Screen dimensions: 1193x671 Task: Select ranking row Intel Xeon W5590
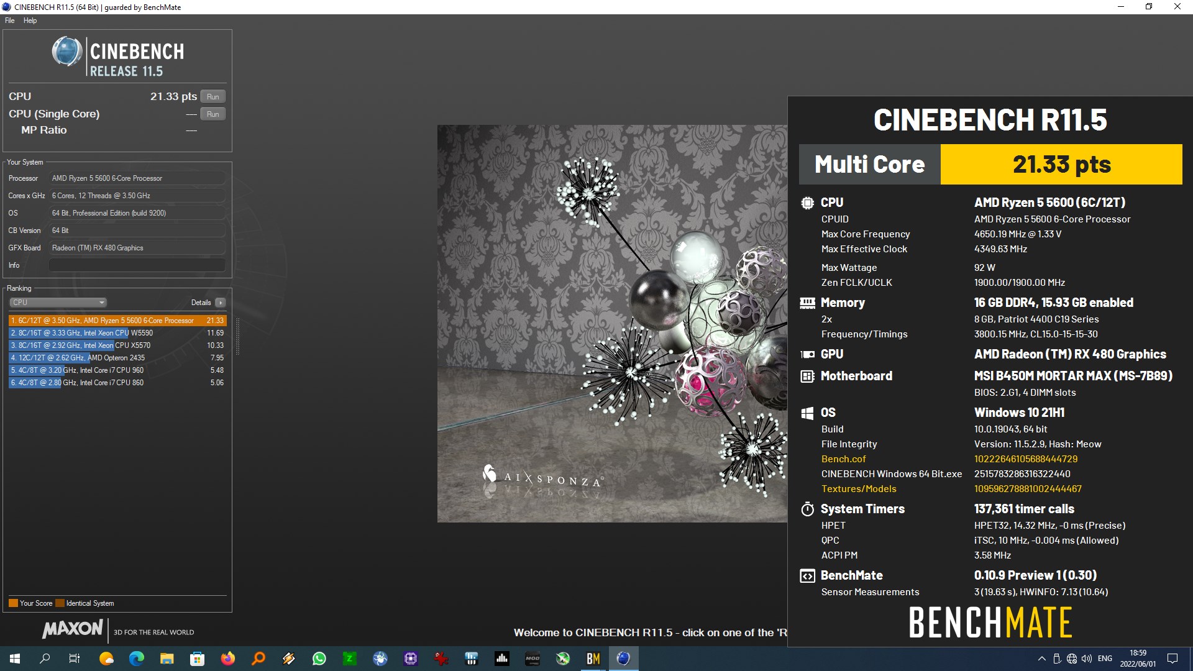click(x=117, y=333)
